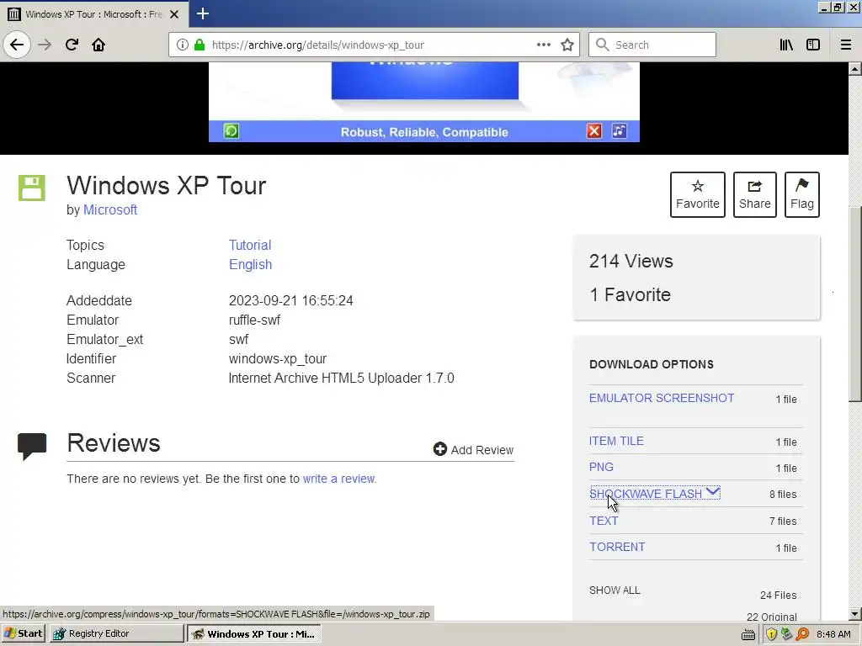Click the scrollbar down arrow
Image resolution: width=862 pixels, height=646 pixels.
855,613
